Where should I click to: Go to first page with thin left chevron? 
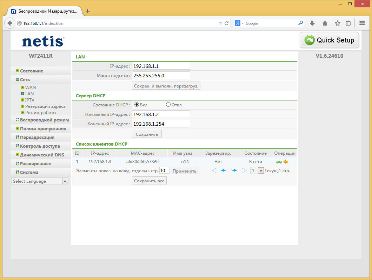[214, 170]
